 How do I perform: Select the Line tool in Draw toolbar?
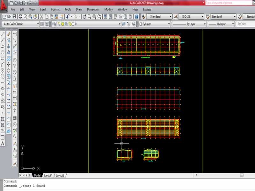(x=3, y=34)
